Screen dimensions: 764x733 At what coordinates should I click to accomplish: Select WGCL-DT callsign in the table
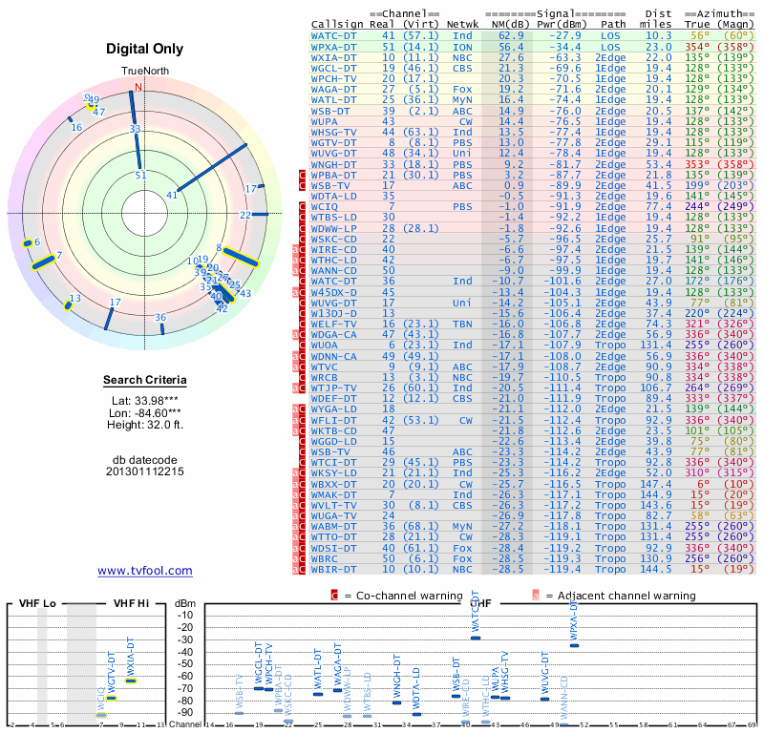click(333, 68)
